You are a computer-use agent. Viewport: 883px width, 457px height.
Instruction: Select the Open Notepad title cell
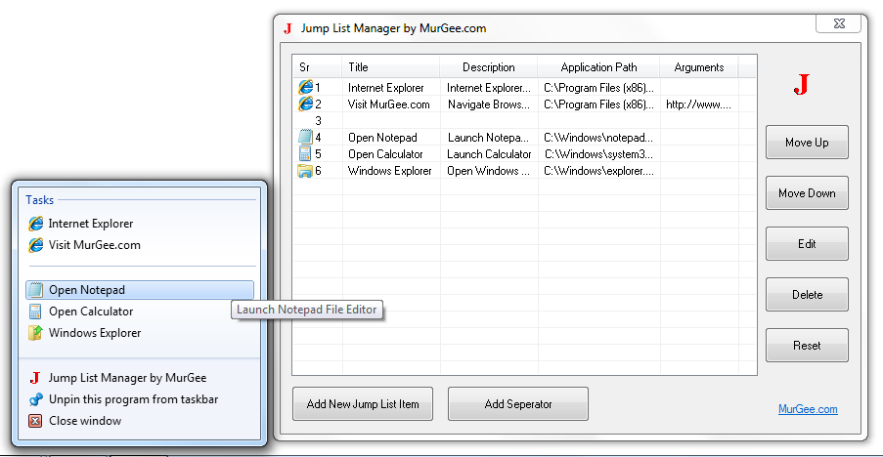coord(382,138)
